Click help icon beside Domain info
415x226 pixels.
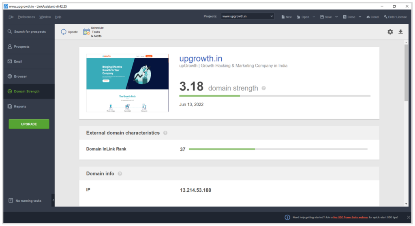coord(120,174)
